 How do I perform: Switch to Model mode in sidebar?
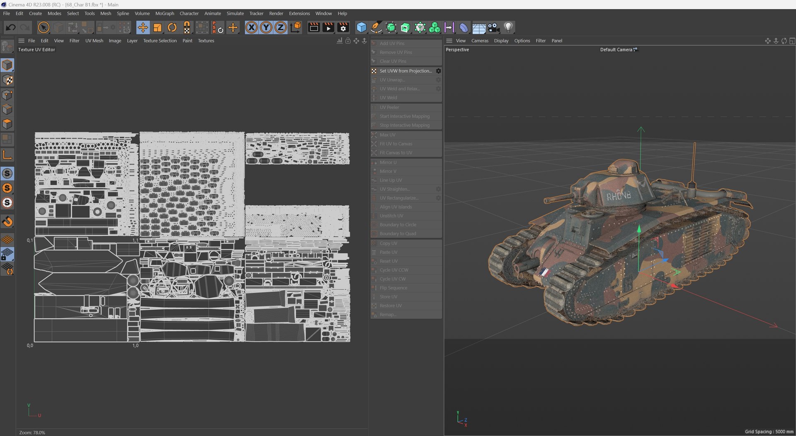point(7,65)
